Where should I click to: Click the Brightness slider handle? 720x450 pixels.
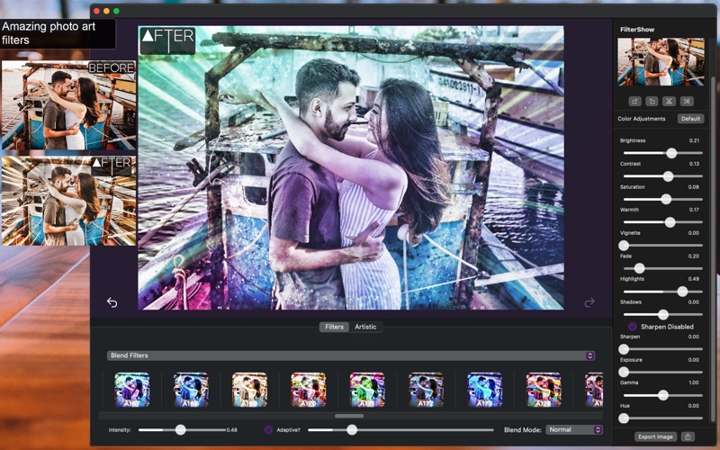[x=671, y=153]
